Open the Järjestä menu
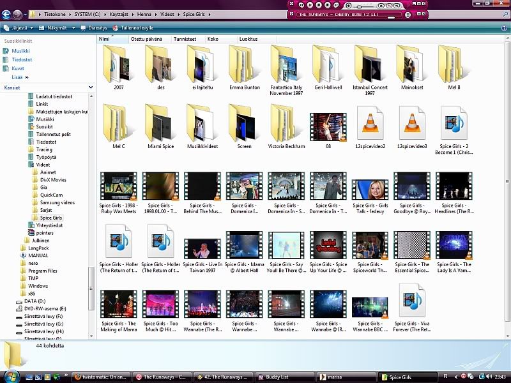 tap(19, 28)
